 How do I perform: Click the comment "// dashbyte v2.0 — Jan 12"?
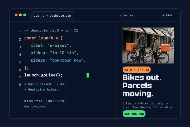51,30
